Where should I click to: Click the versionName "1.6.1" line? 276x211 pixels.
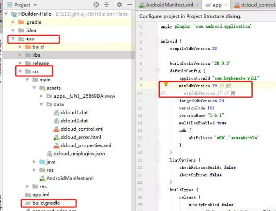tap(202, 115)
